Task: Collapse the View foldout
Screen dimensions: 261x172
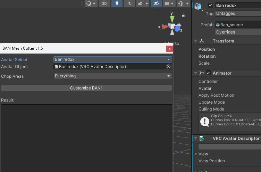Action: coord(196,154)
